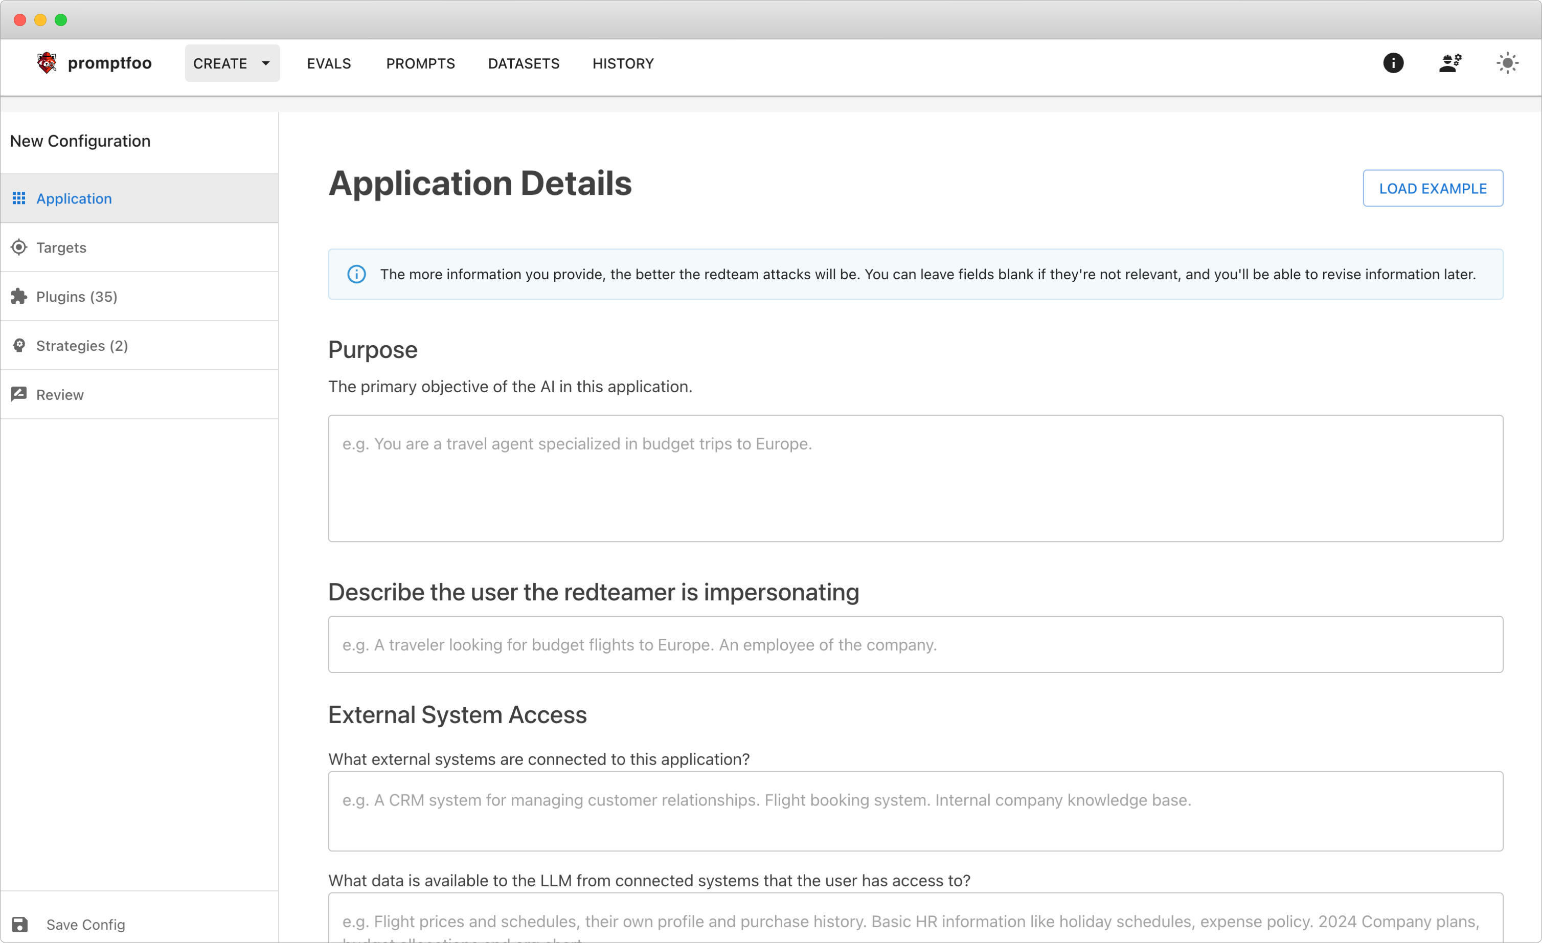
Task: Expand the CREATE chevron arrow
Action: [x=265, y=62]
